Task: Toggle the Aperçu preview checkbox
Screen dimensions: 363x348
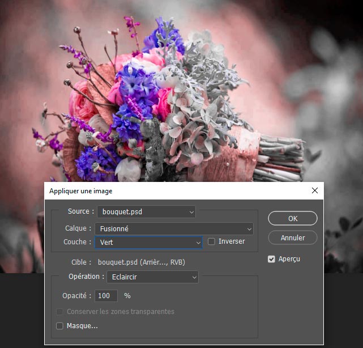Action: 272,259
